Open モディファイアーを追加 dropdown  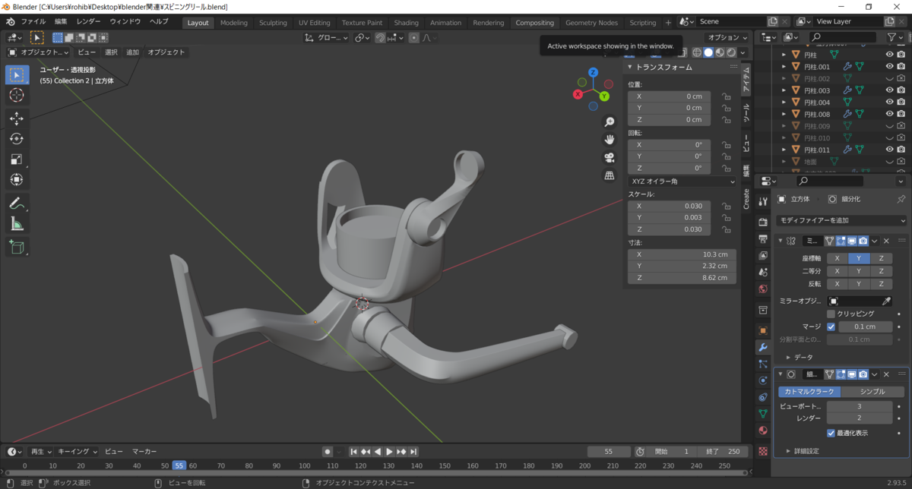pyautogui.click(x=842, y=220)
